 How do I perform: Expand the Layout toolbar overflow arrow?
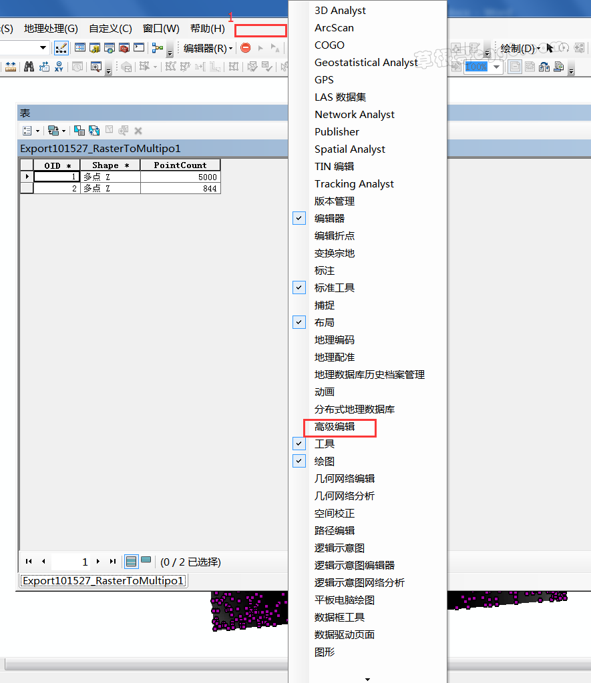coord(571,68)
